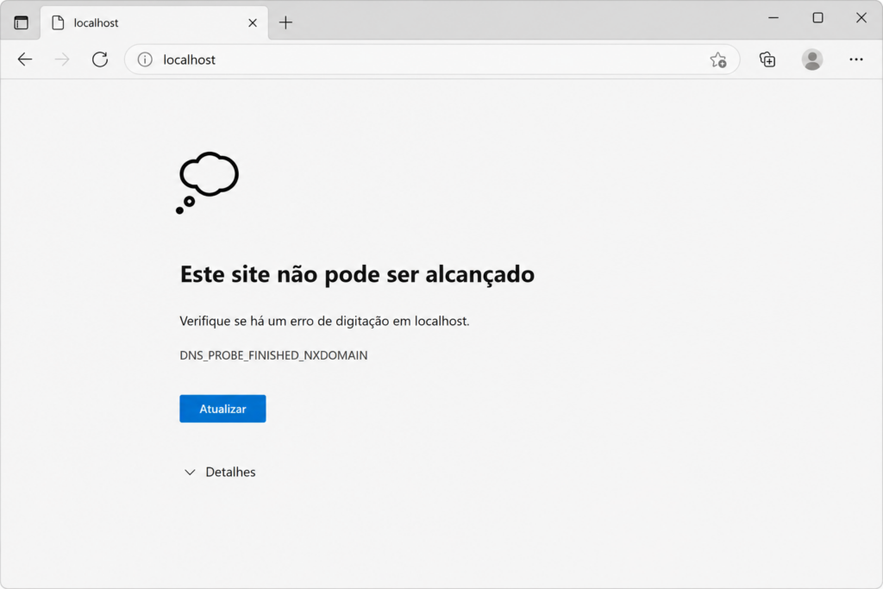
Task: Open Settings and more ellipsis menu
Action: point(856,60)
